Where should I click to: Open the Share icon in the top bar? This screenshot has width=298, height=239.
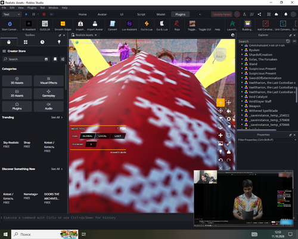point(259,14)
